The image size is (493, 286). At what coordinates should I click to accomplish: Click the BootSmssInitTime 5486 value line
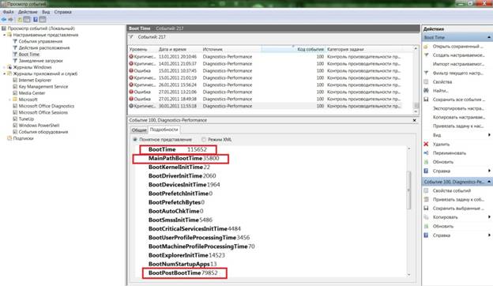click(x=180, y=220)
